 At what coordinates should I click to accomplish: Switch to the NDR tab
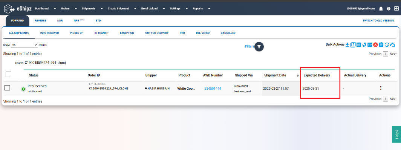[x=60, y=21]
